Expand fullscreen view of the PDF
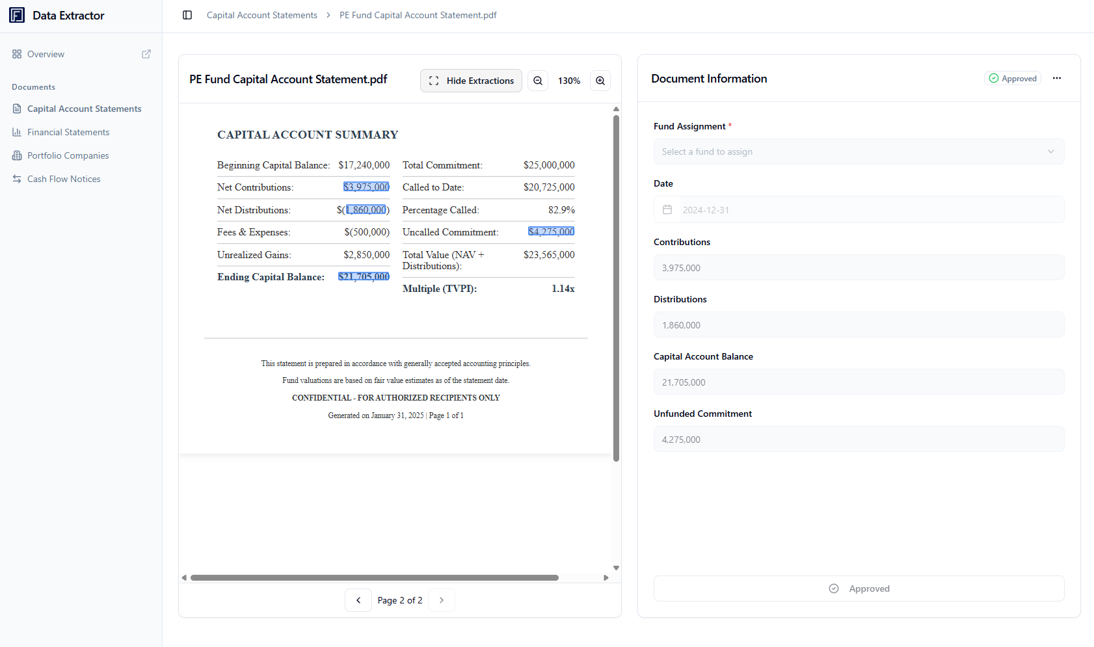Viewport: 1094px width, 647px height. pyautogui.click(x=433, y=80)
